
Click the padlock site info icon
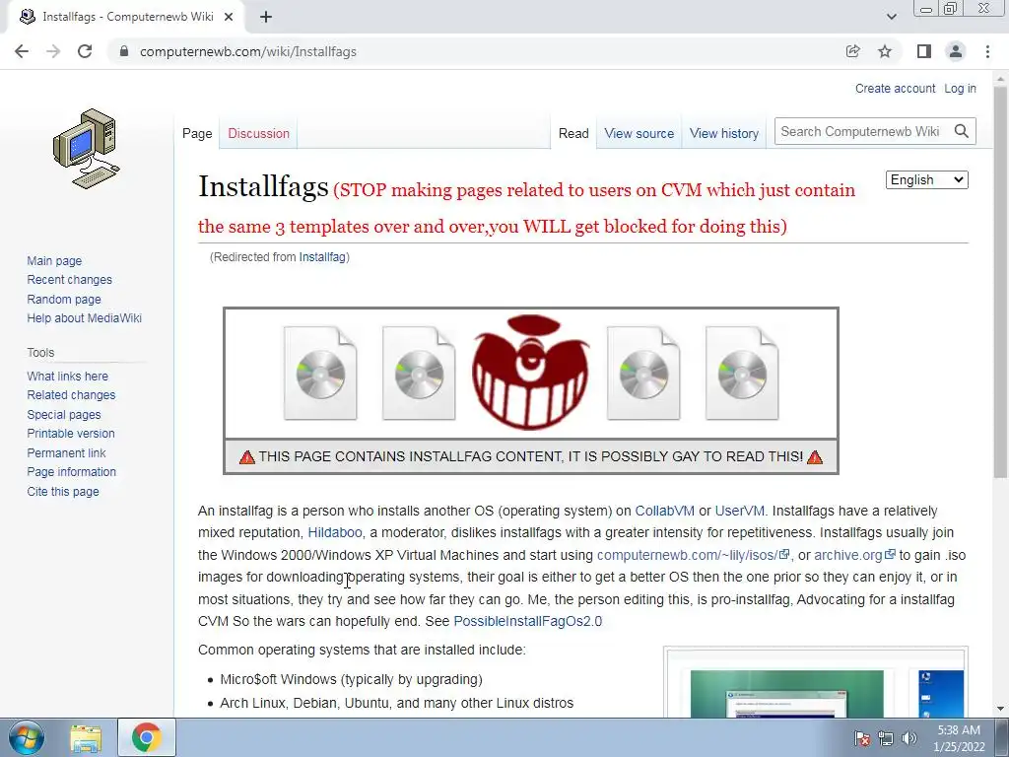(124, 51)
